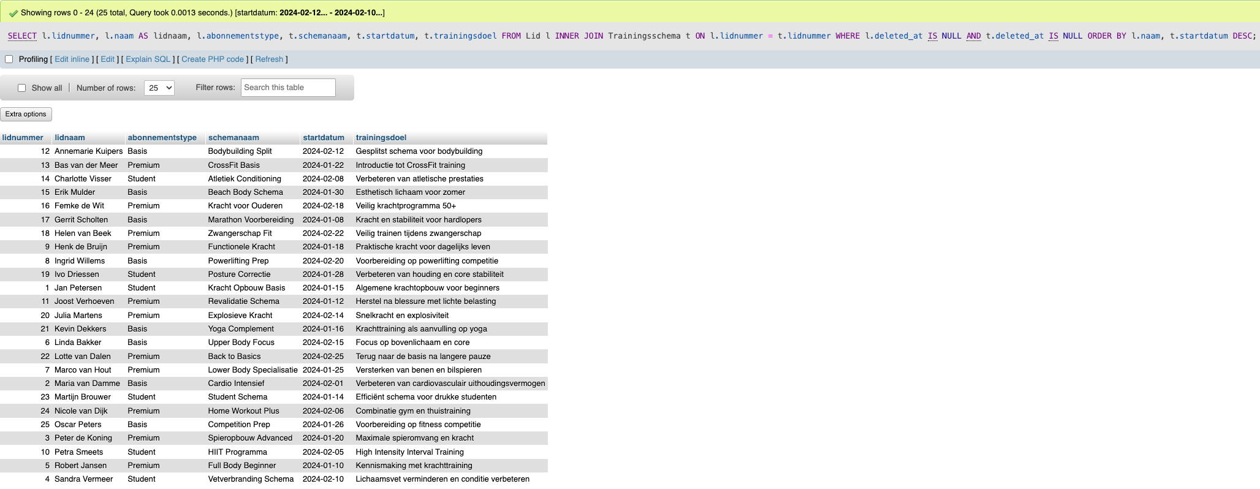Refresh the query results
The width and height of the screenshot is (1260, 489).
tap(269, 59)
